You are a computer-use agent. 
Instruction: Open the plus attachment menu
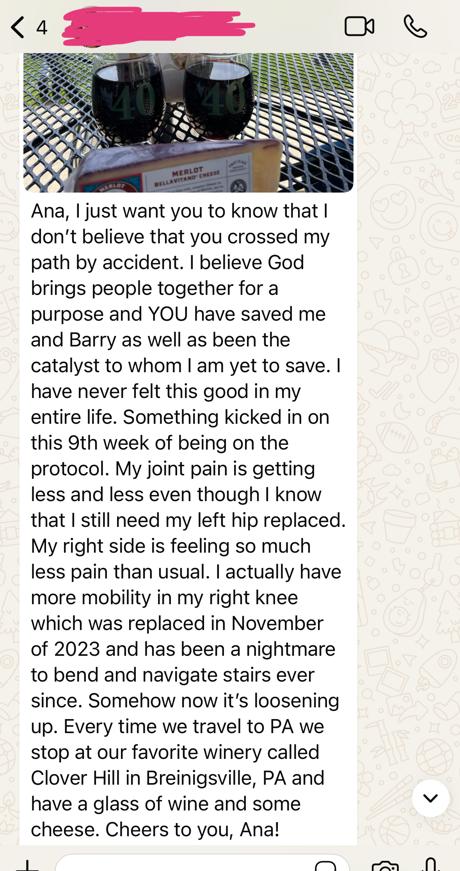point(27,866)
